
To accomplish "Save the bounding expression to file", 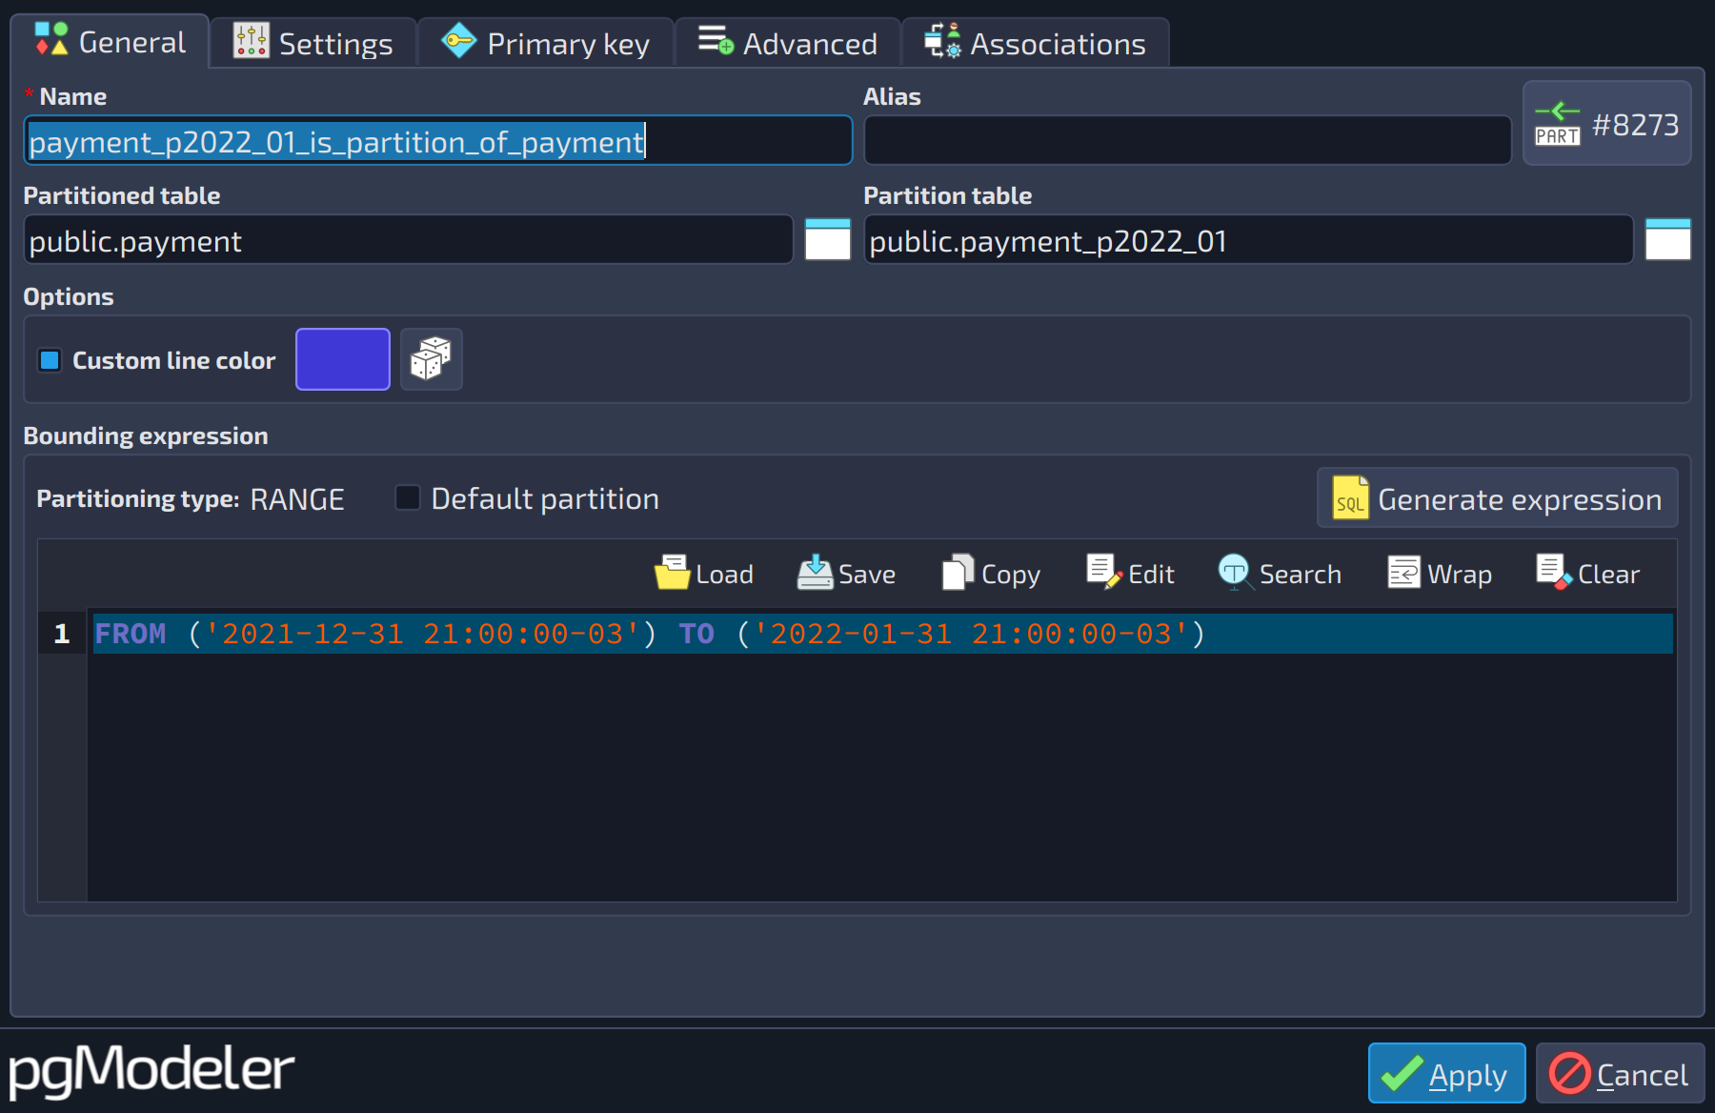I will click(x=846, y=574).
